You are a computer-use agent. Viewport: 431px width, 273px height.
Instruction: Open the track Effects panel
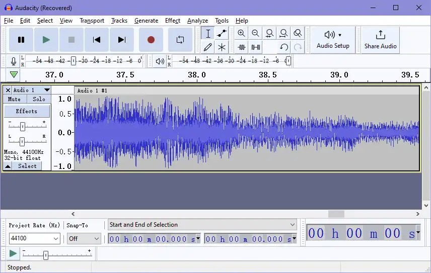point(27,111)
